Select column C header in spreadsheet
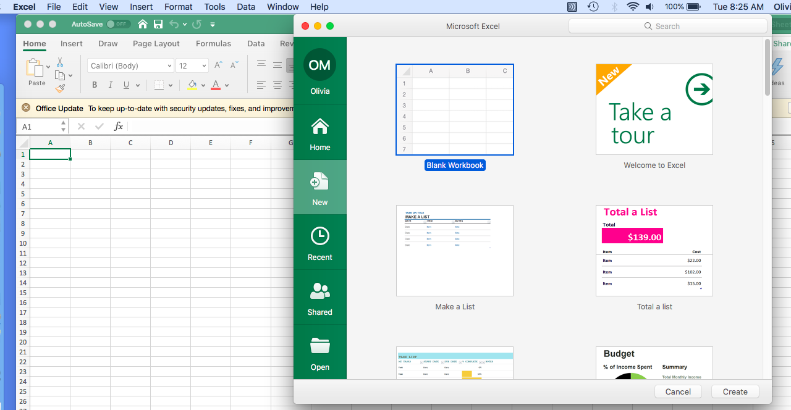 [130, 143]
